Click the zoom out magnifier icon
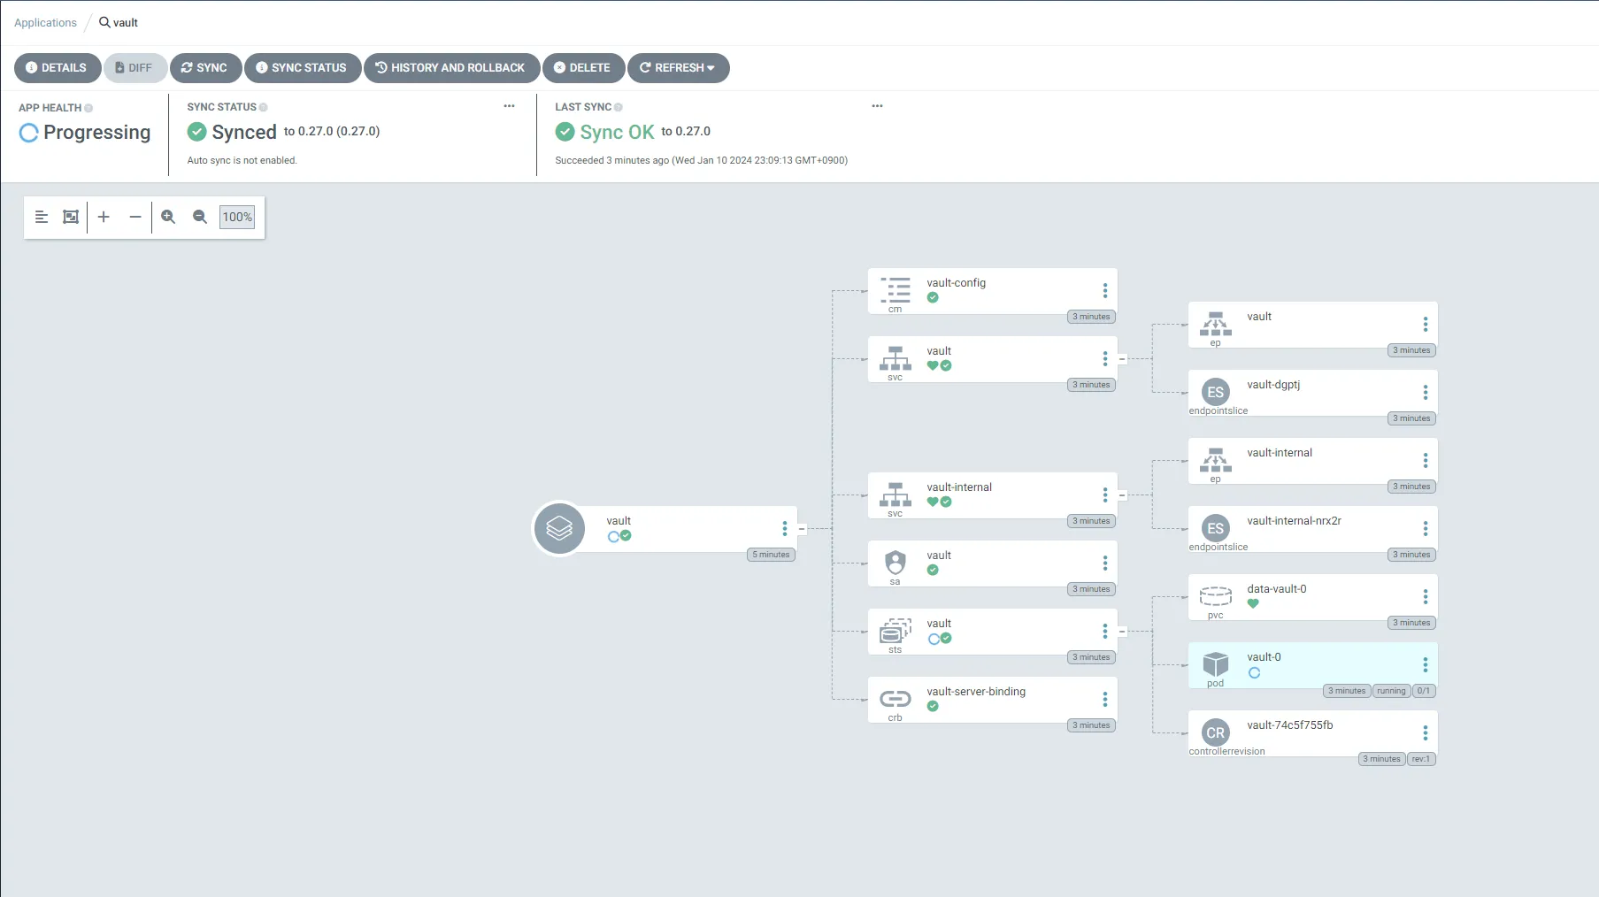This screenshot has width=1599, height=897. point(200,217)
